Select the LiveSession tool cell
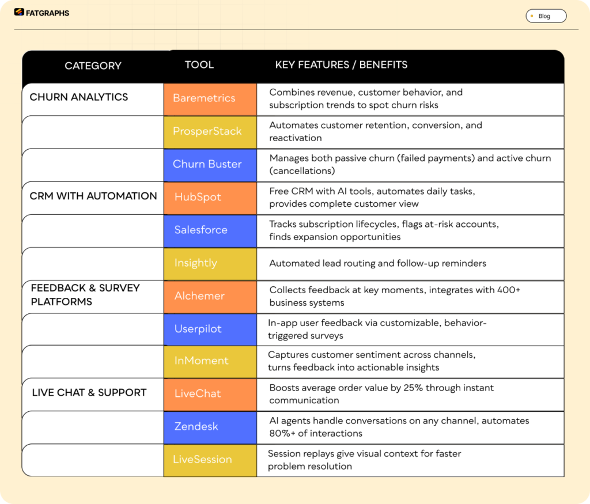Viewport: 590px width, 504px height. pos(210,460)
